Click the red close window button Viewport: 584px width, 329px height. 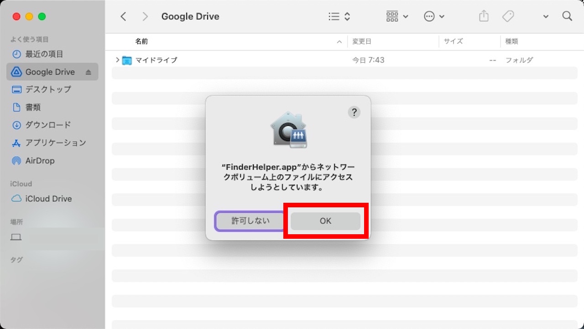pyautogui.click(x=16, y=16)
